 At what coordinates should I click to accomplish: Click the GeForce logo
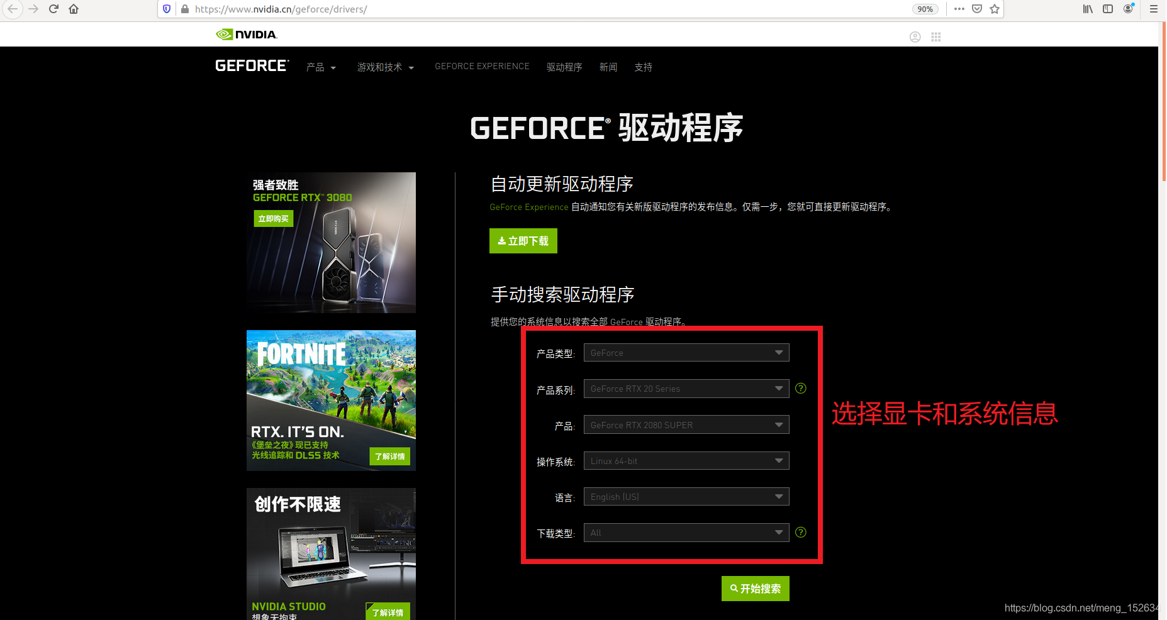pyautogui.click(x=252, y=66)
